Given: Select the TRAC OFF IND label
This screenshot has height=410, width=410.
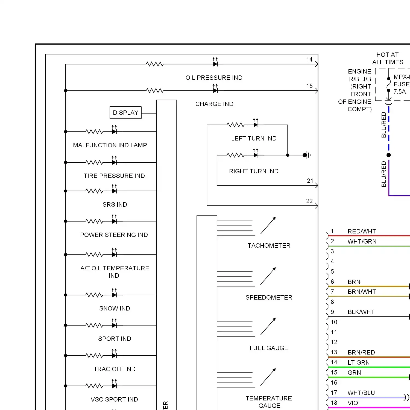Looking at the screenshot, I should (115, 369).
